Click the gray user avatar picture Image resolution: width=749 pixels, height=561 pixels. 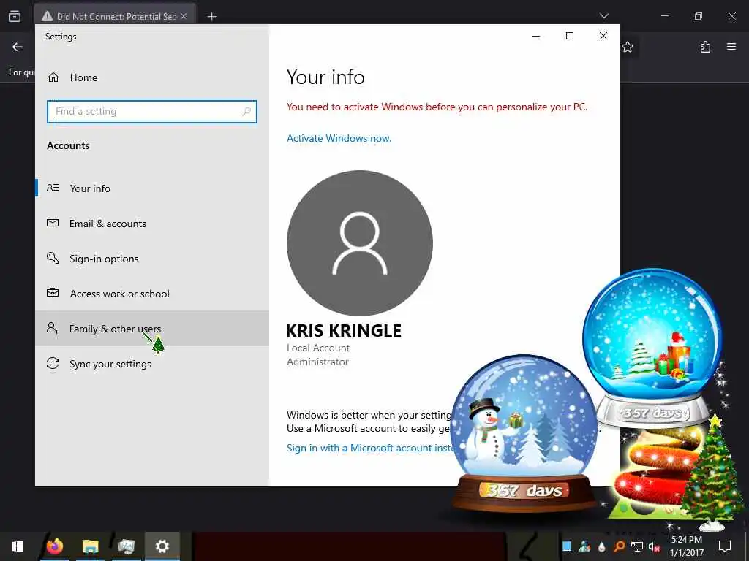(x=360, y=243)
